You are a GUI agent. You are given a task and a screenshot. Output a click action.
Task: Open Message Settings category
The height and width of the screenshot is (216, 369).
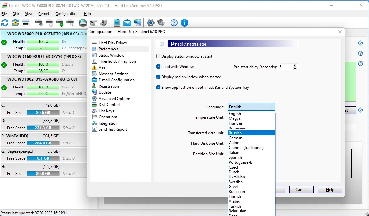point(113,74)
